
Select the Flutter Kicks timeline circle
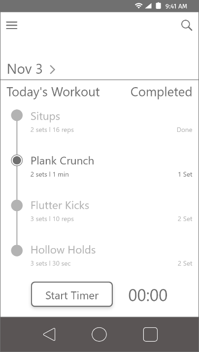pos(17,205)
